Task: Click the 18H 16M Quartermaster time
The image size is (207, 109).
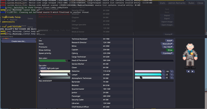Action: pos(107,89)
